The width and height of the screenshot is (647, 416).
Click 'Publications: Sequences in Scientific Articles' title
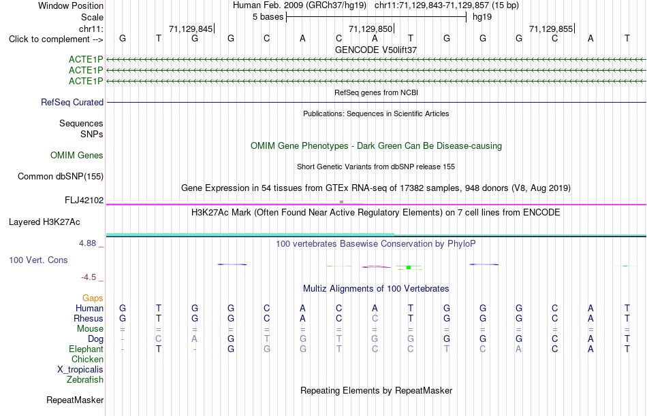(x=376, y=114)
